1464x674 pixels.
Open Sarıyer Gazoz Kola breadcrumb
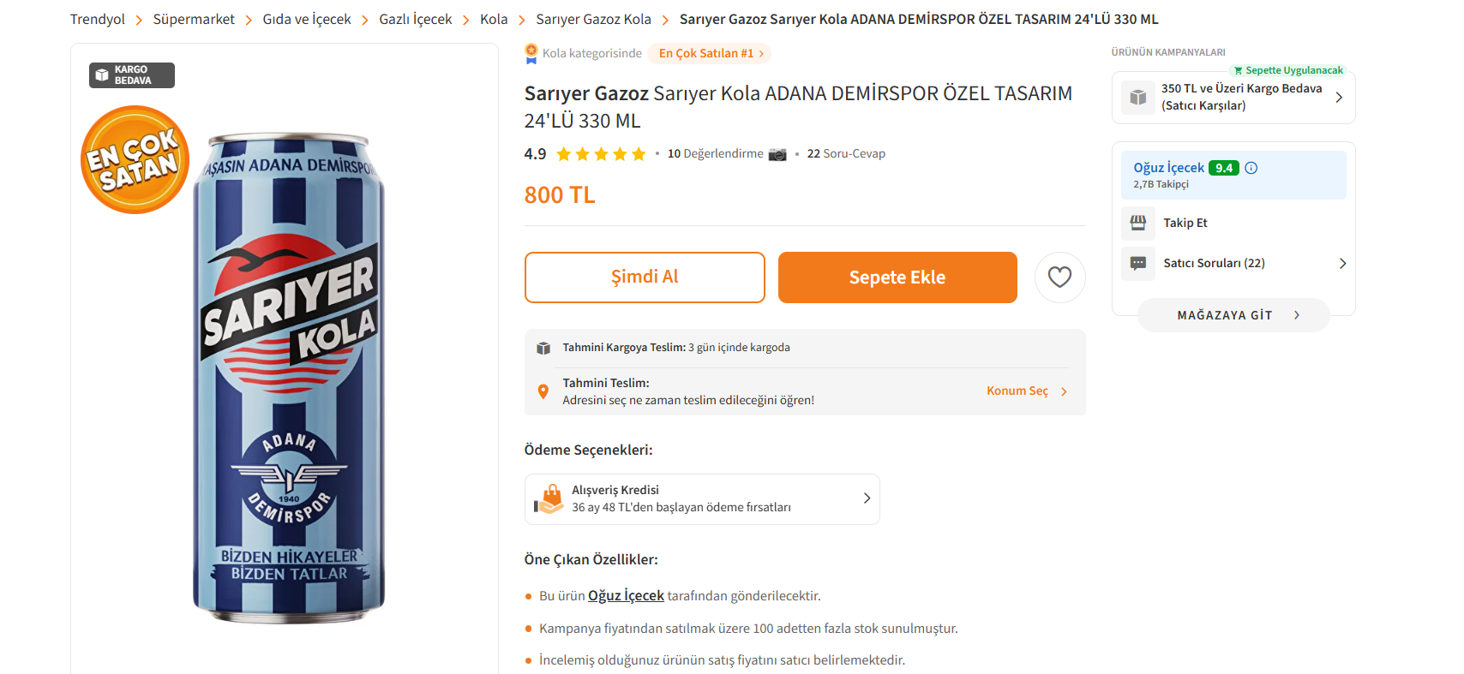tap(593, 20)
